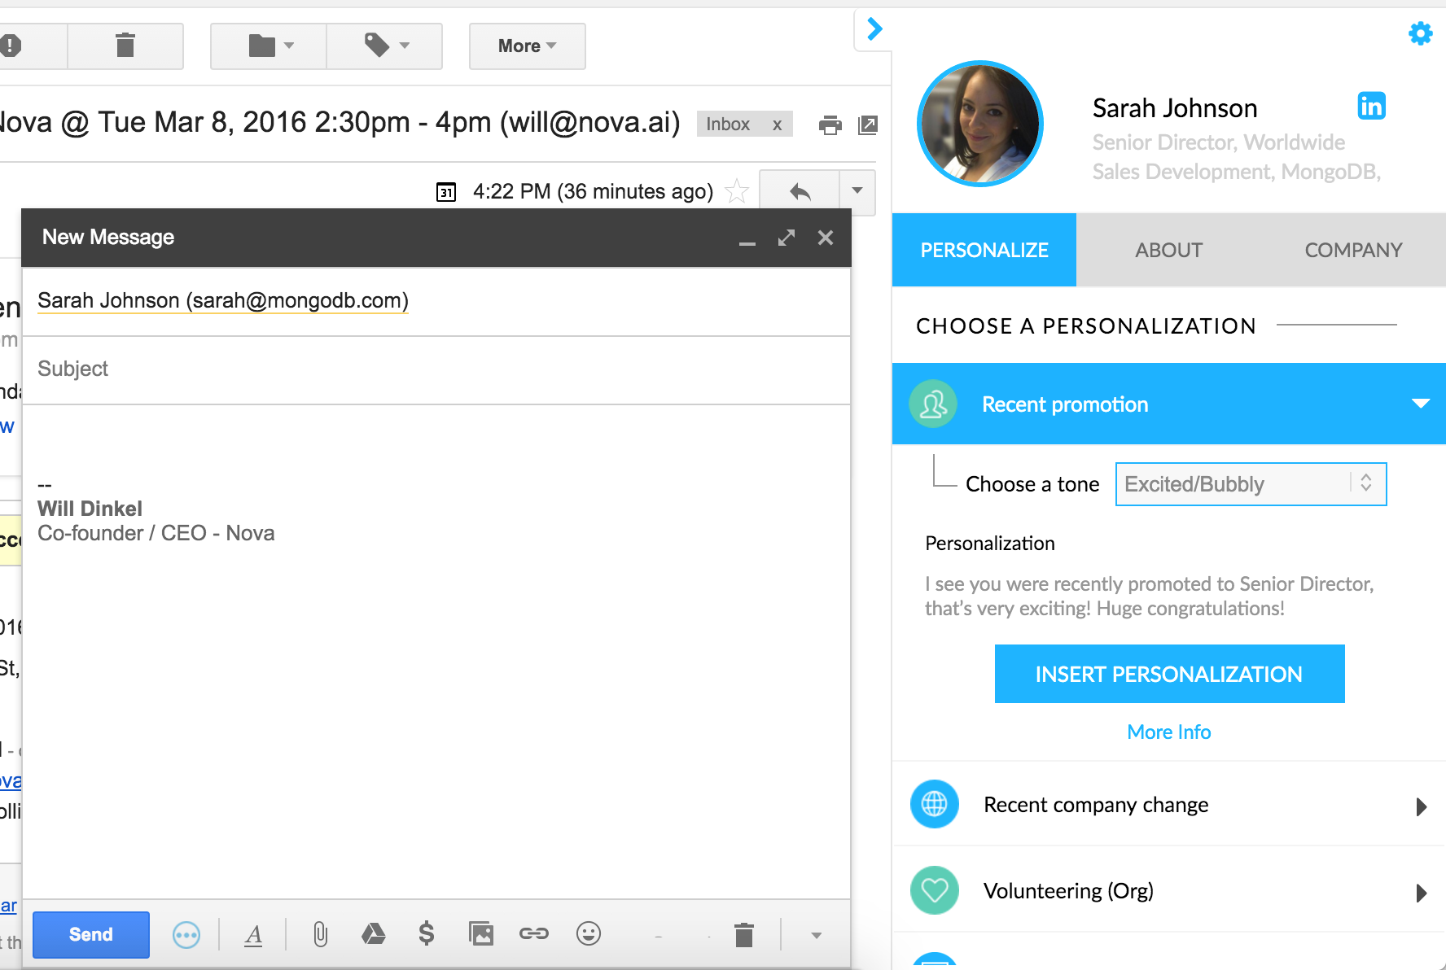Click the personalization preview text

tap(1149, 596)
